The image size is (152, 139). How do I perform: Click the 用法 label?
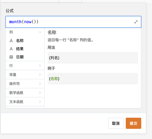(51, 48)
